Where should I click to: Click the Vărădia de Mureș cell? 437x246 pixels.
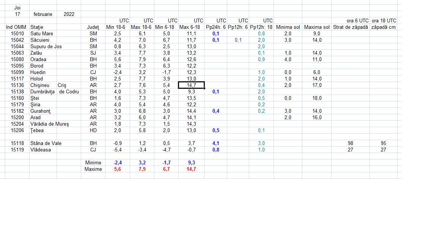(x=49, y=123)
